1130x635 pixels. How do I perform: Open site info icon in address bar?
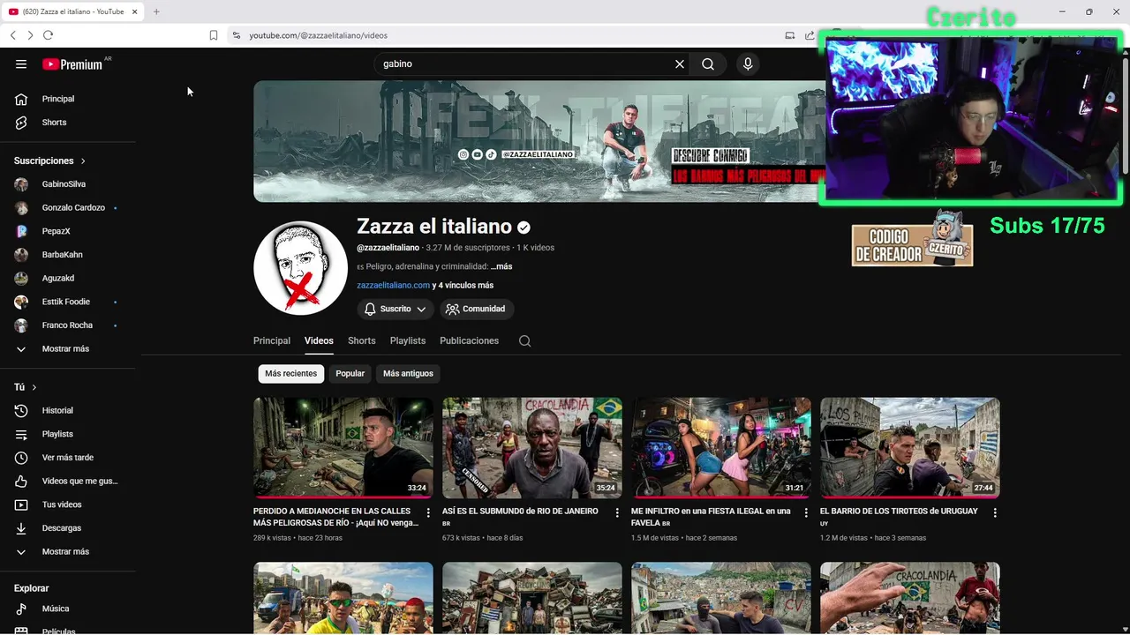click(x=236, y=35)
